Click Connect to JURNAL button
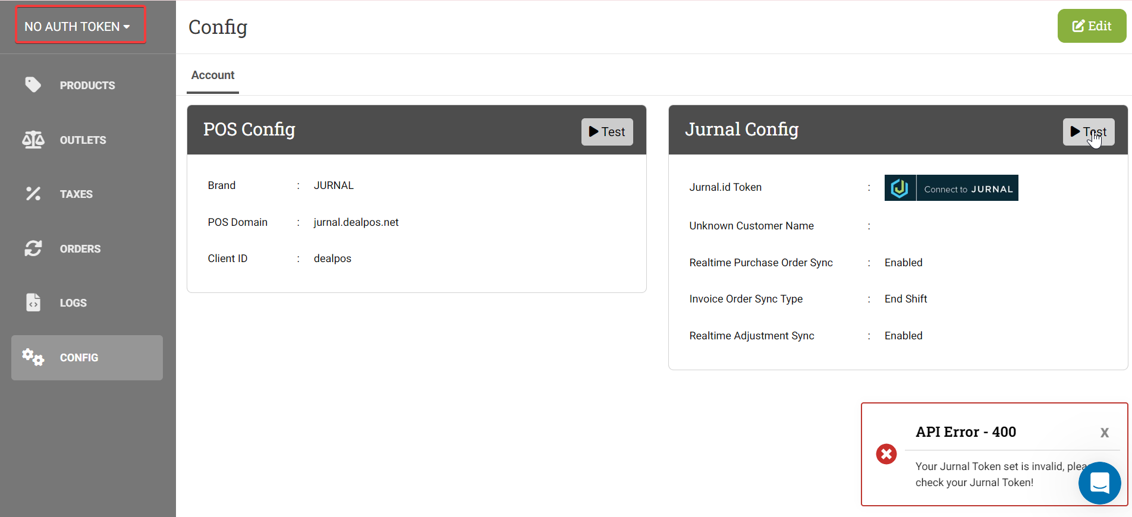 (951, 188)
